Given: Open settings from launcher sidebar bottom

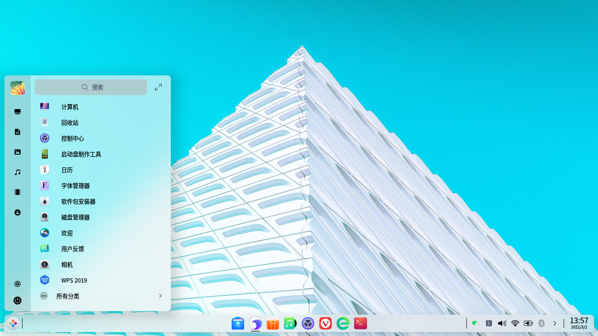Looking at the screenshot, I should click(x=18, y=284).
